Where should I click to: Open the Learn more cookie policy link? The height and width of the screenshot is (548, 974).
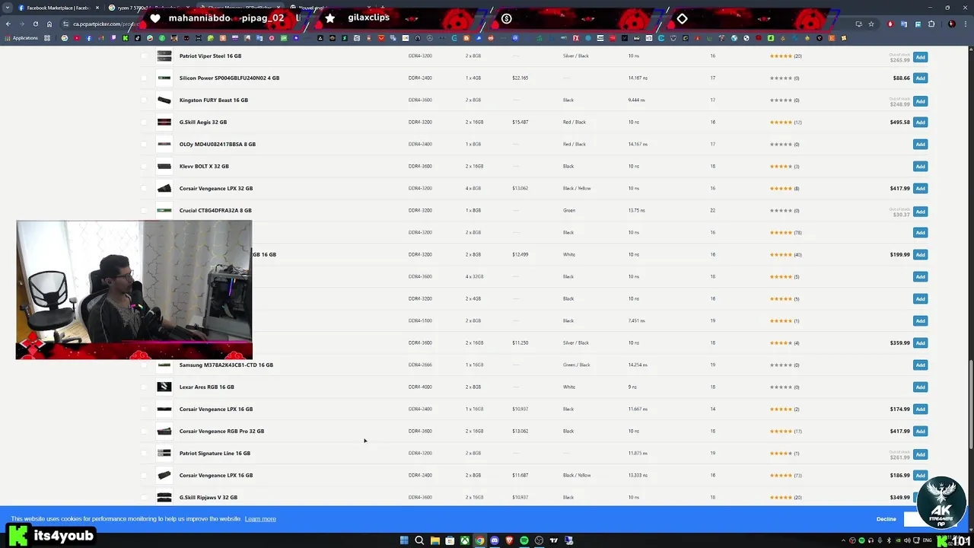(x=260, y=519)
